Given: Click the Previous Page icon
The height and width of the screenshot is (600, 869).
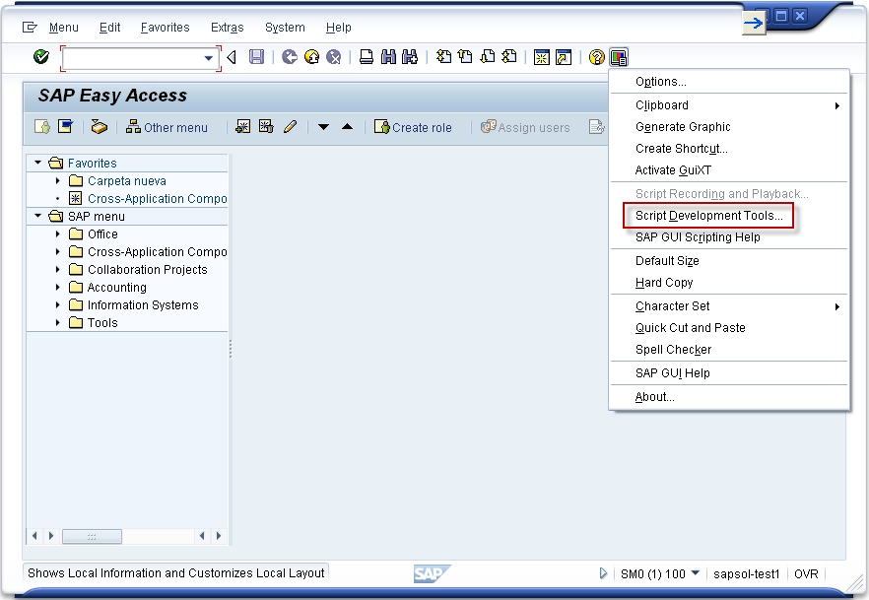Looking at the screenshot, I should (x=465, y=56).
